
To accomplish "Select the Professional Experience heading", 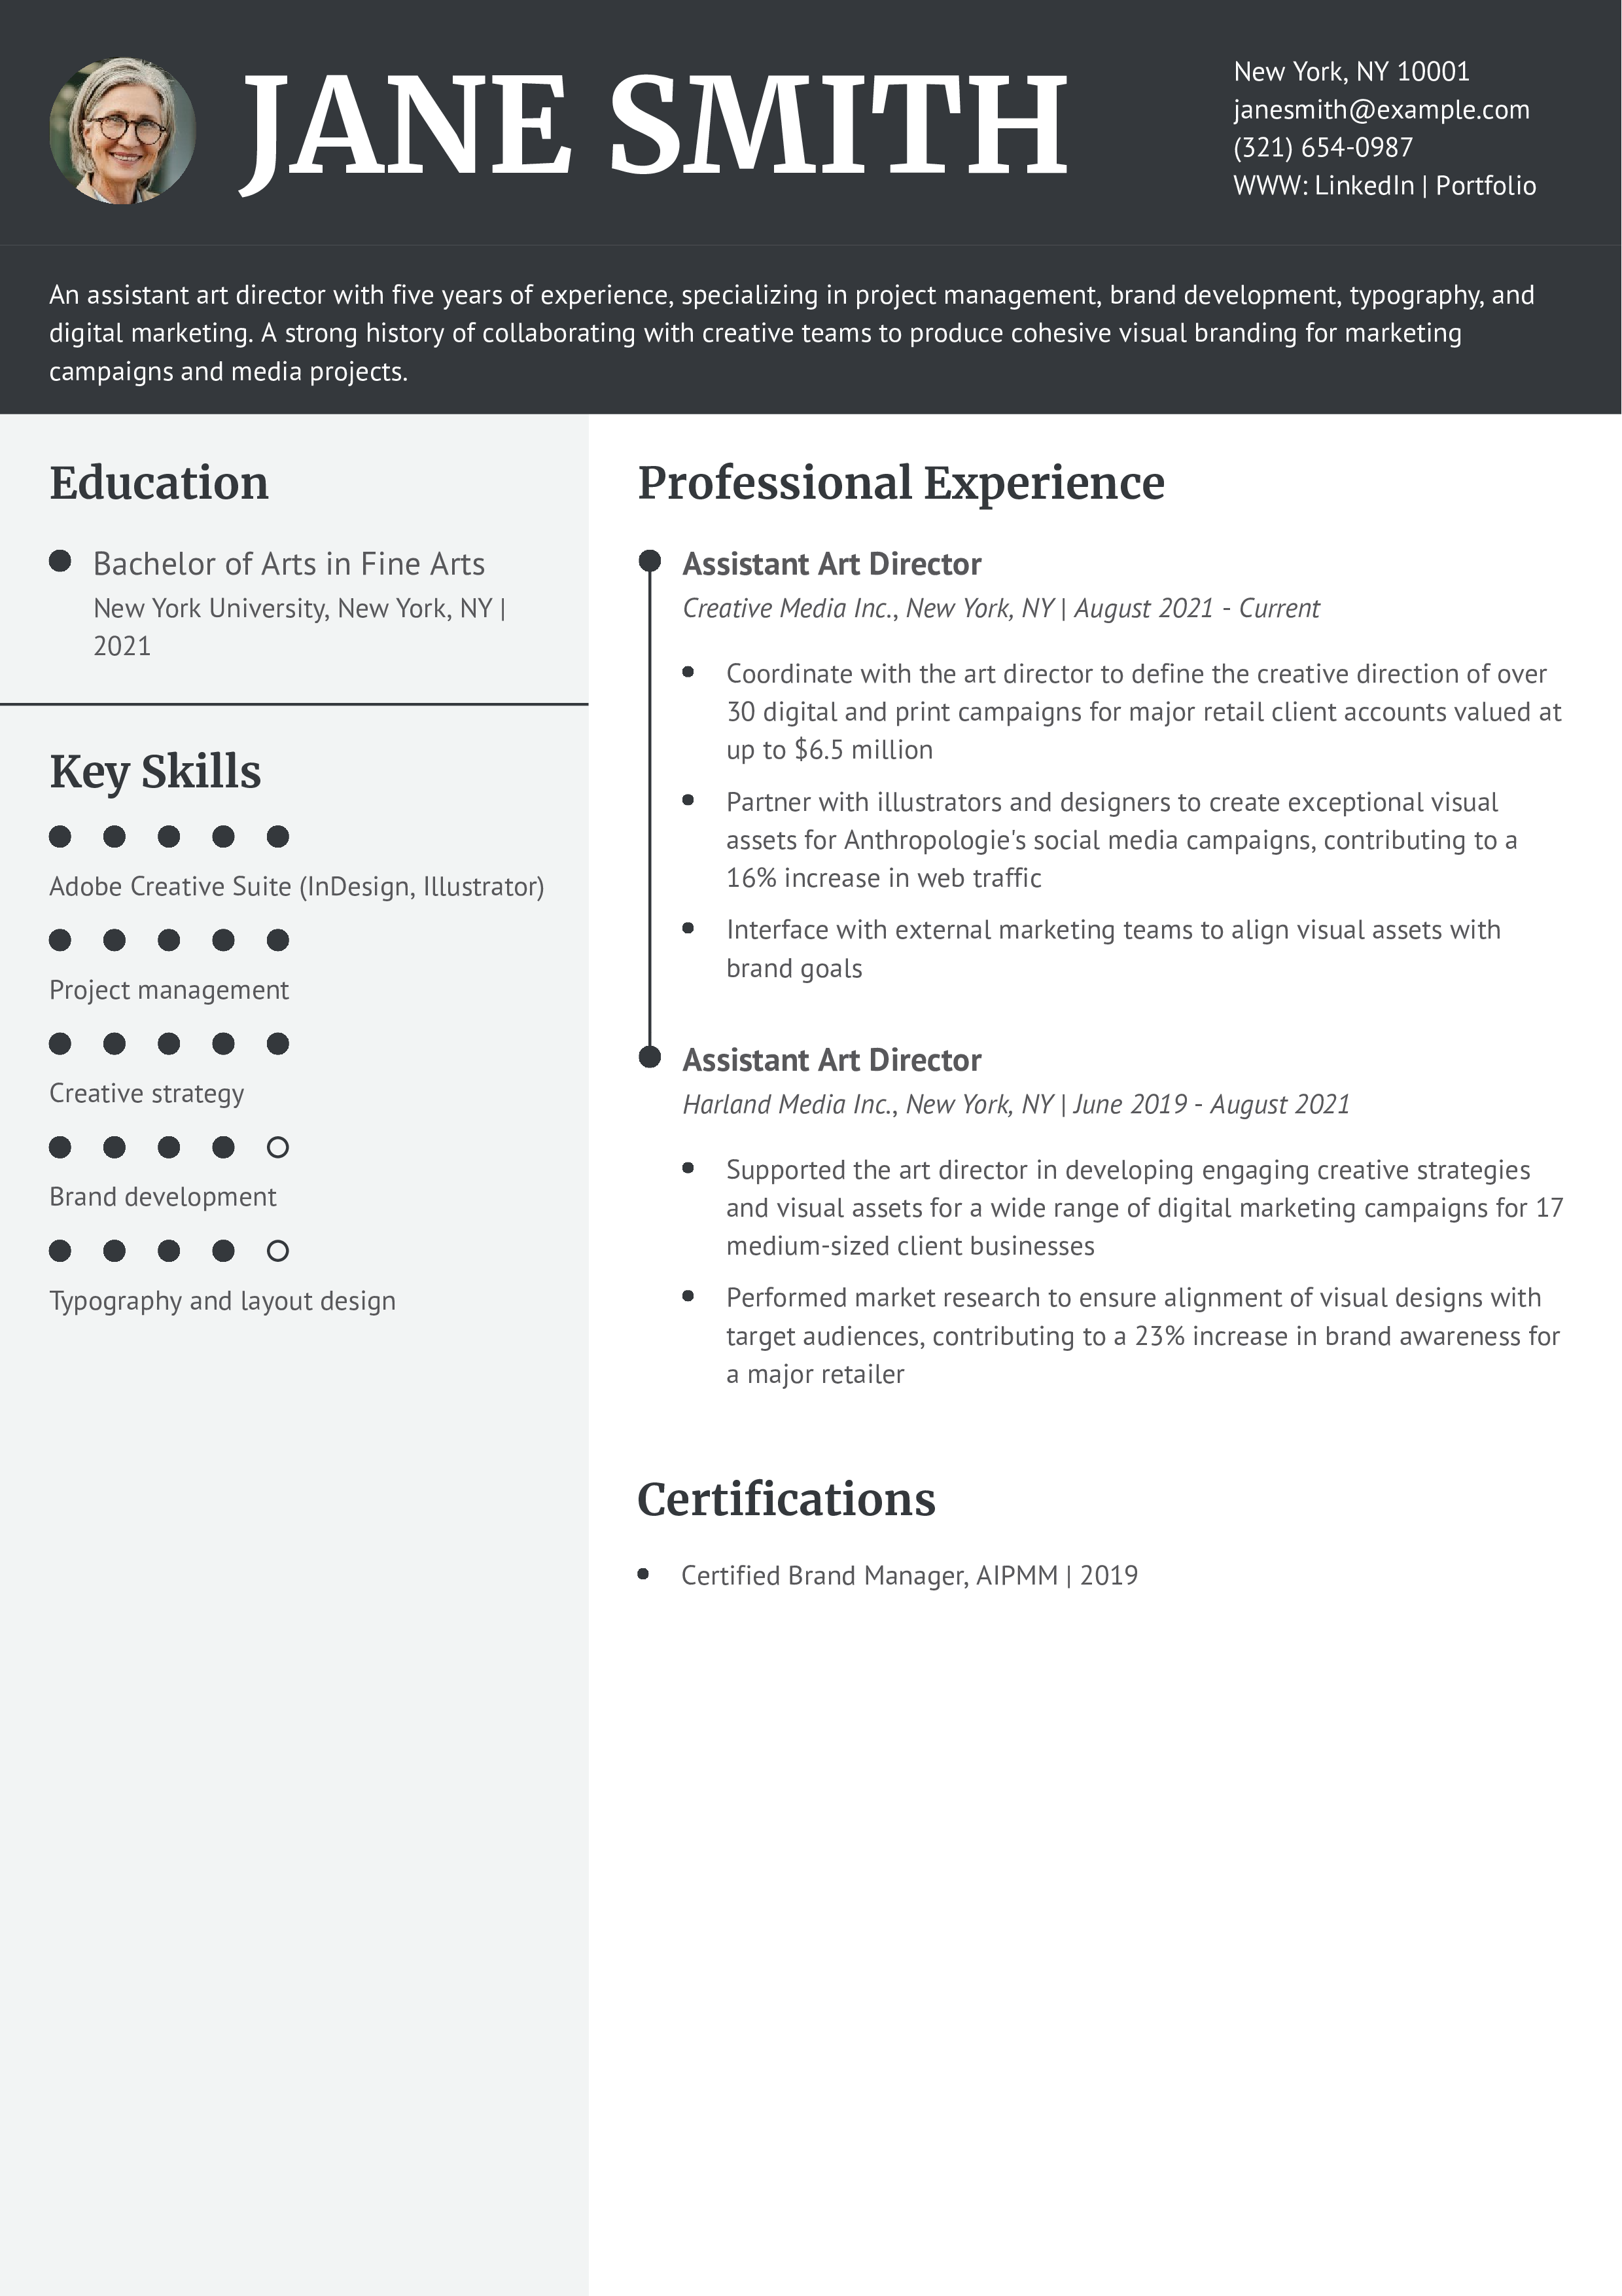I will (x=900, y=483).
